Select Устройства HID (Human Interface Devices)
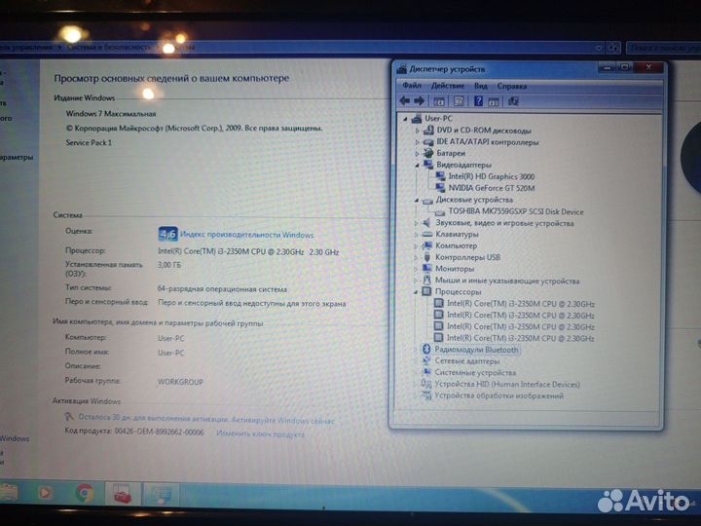701x526 pixels. point(507,385)
